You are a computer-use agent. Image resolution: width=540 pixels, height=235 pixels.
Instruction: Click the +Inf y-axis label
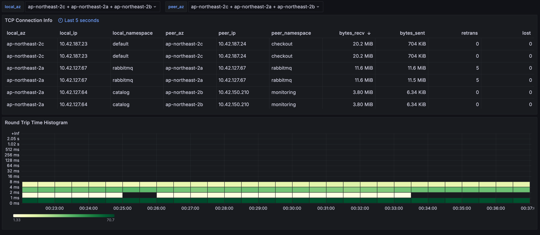pos(15,134)
